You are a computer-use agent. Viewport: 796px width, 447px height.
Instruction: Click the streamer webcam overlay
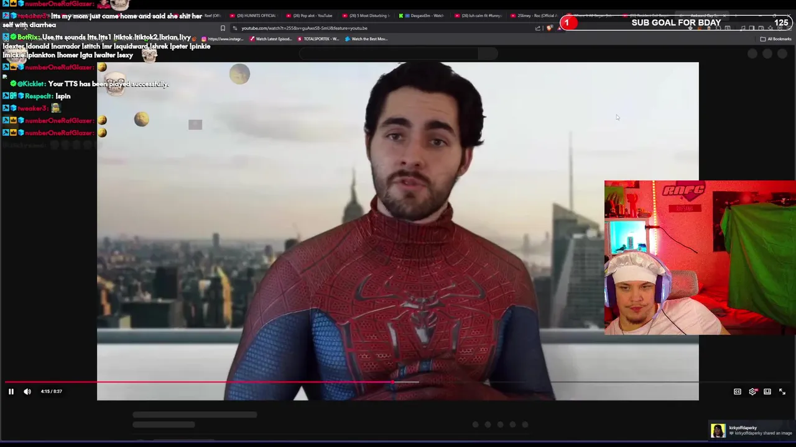[700, 258]
